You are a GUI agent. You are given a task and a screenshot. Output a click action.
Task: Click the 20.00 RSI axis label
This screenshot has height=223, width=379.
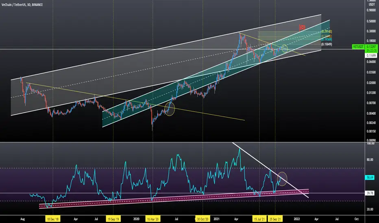click(370, 209)
